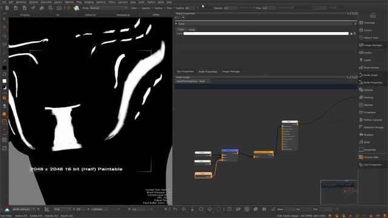This screenshot has height=218, width=388.
Task: Switch to the UV view tab
Action: point(58,15)
